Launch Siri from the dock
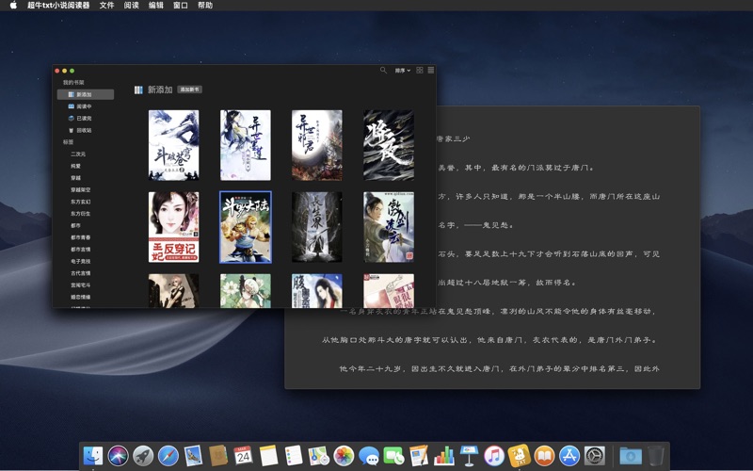753x471 pixels. pos(119,456)
